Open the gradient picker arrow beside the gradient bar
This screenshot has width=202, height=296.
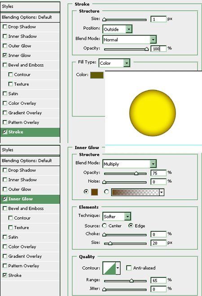[162, 192]
